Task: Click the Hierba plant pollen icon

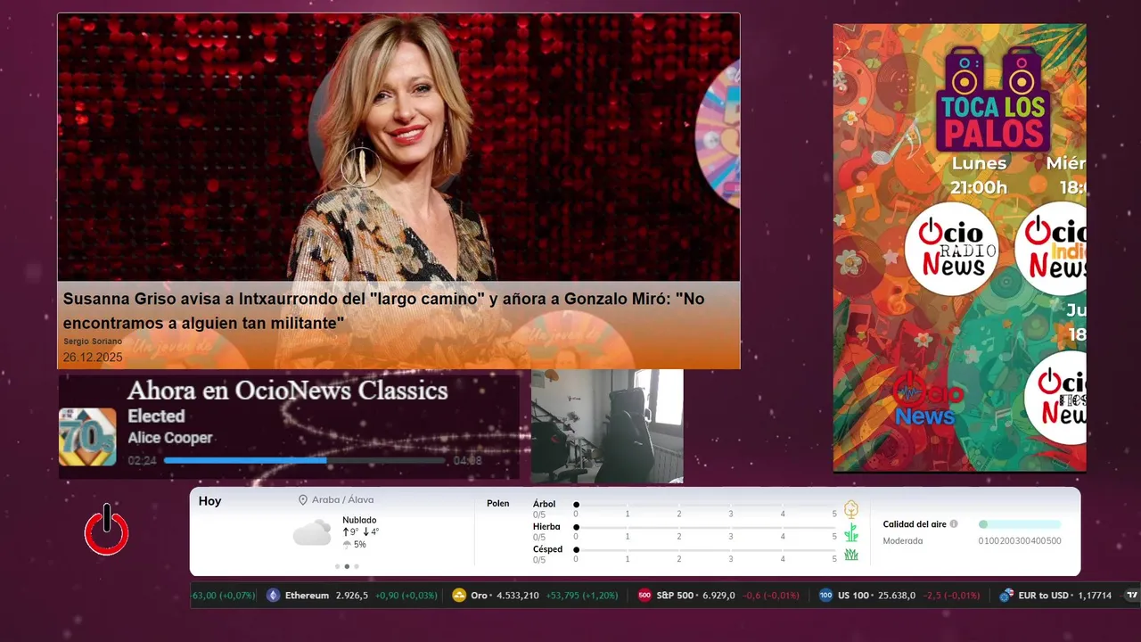Action: coord(851,532)
